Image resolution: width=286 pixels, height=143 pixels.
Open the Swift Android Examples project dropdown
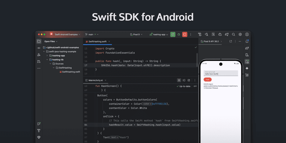67,34
